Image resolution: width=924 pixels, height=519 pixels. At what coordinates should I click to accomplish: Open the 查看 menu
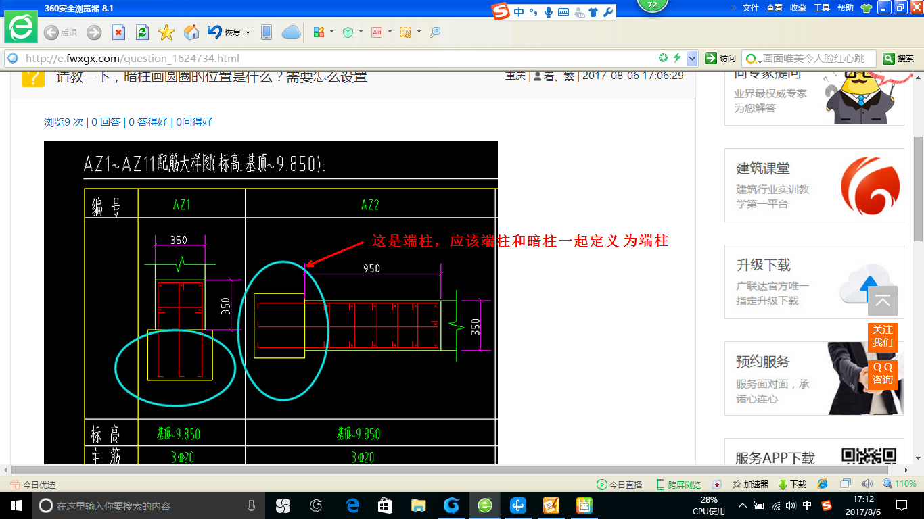click(775, 8)
